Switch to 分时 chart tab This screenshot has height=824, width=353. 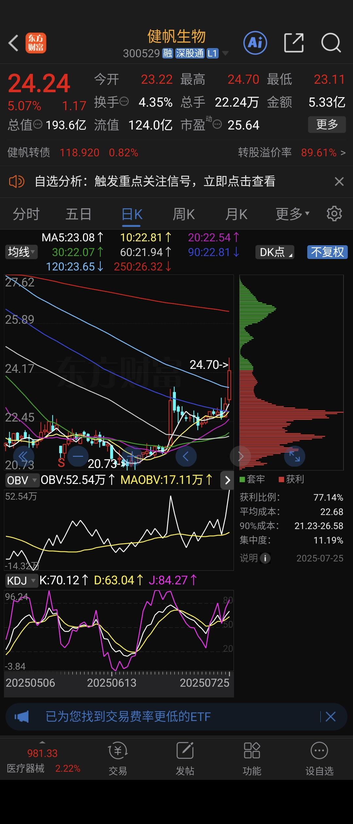[26, 215]
